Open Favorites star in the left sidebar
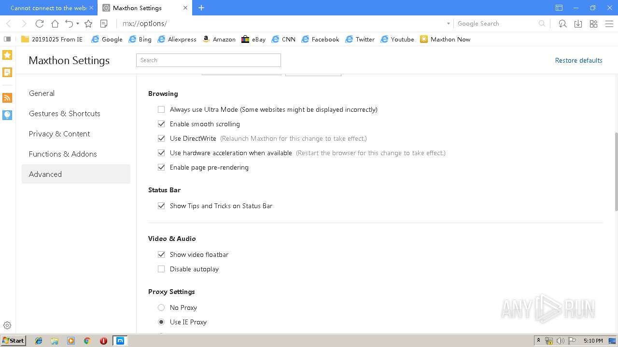Viewport: 618px width, 347px height. pyautogui.click(x=7, y=55)
